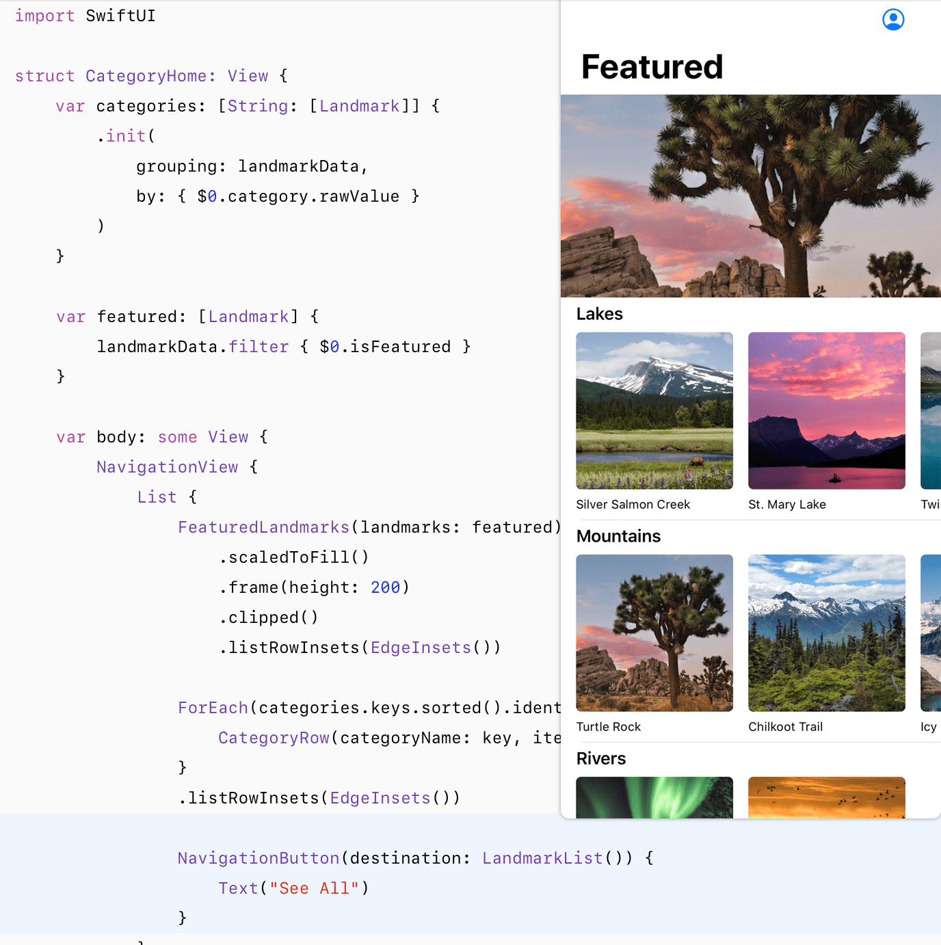Click the Silver Salmon Creek caption
The height and width of the screenshot is (945, 941).
point(633,505)
